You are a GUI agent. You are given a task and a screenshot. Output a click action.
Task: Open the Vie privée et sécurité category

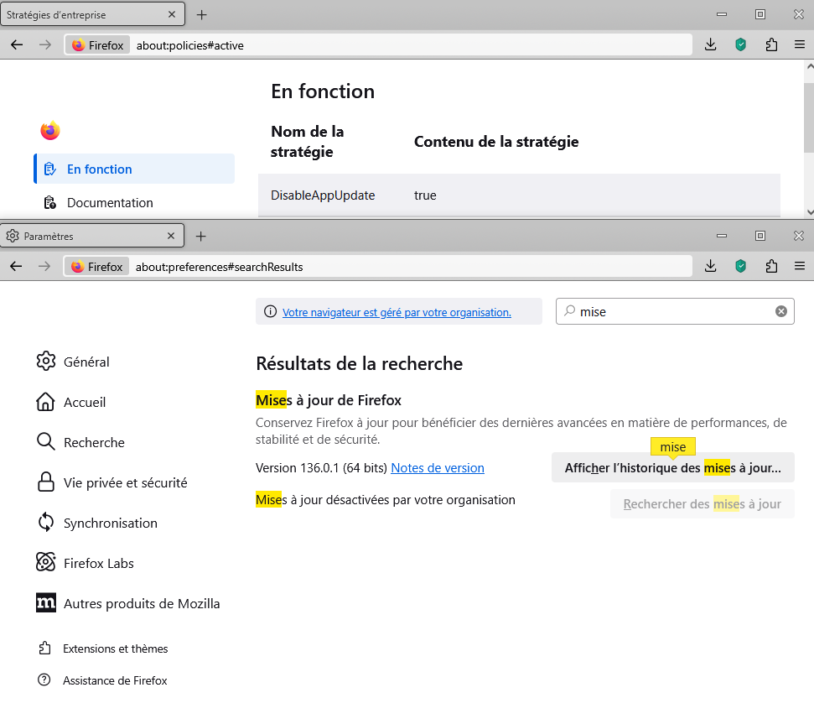pyautogui.click(x=125, y=482)
